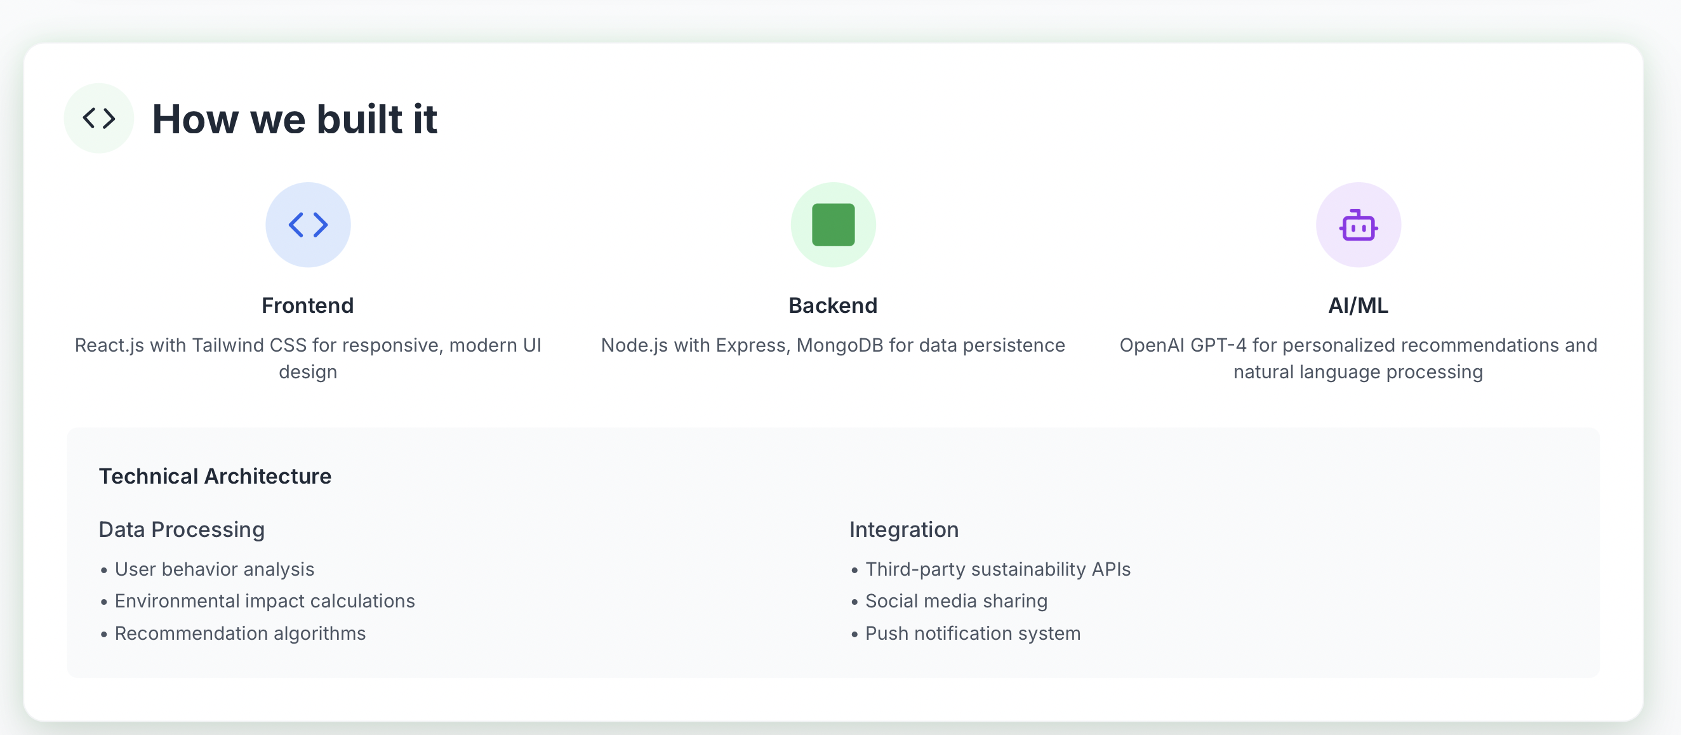Select the Backend title text

(x=833, y=305)
